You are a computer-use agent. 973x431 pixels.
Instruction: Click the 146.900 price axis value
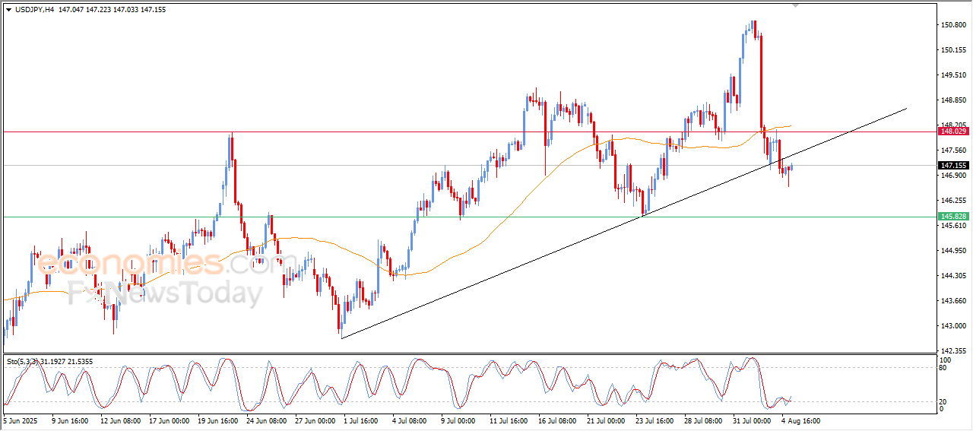pos(953,176)
